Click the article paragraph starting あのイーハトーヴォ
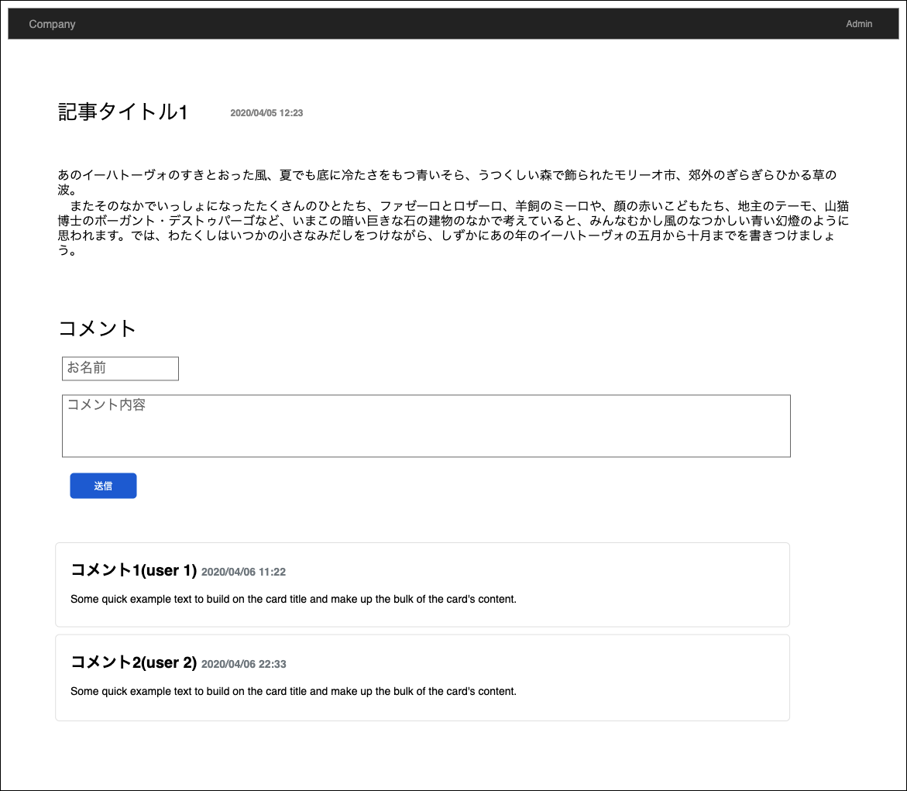The image size is (907, 791). tap(447, 182)
